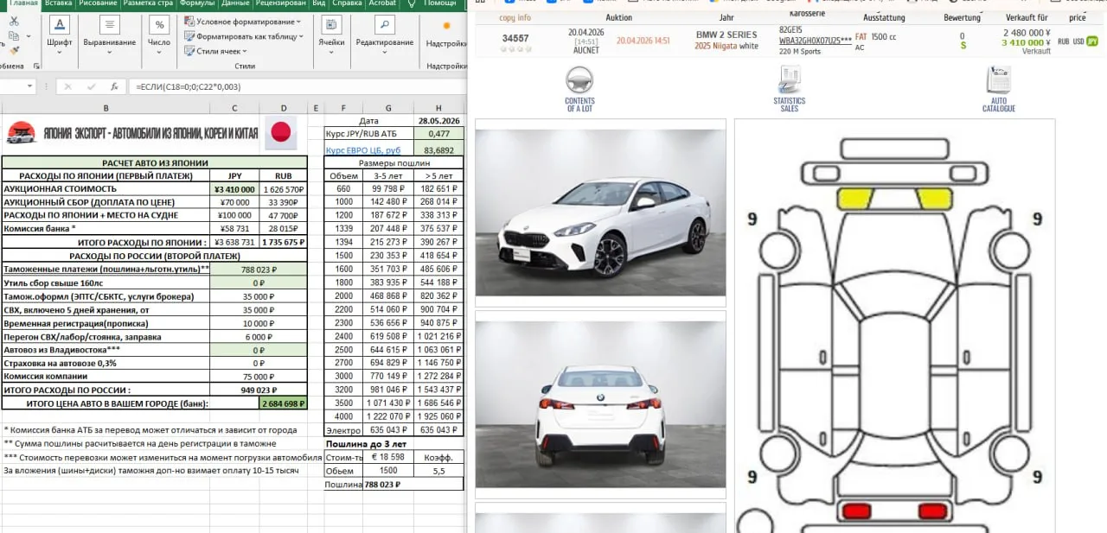The image size is (1107, 533).
Task: Click the Помощник lightbulb icon
Action: point(413,3)
